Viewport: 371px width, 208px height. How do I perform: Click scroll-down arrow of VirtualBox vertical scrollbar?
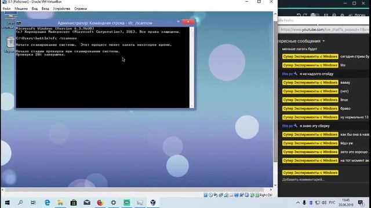click(x=275, y=185)
